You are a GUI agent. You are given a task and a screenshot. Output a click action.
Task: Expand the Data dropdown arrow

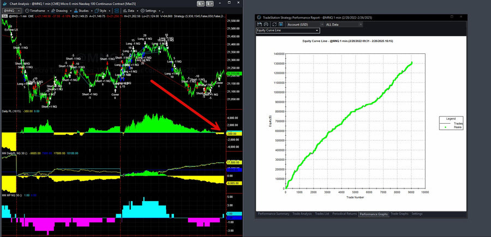pos(137,11)
